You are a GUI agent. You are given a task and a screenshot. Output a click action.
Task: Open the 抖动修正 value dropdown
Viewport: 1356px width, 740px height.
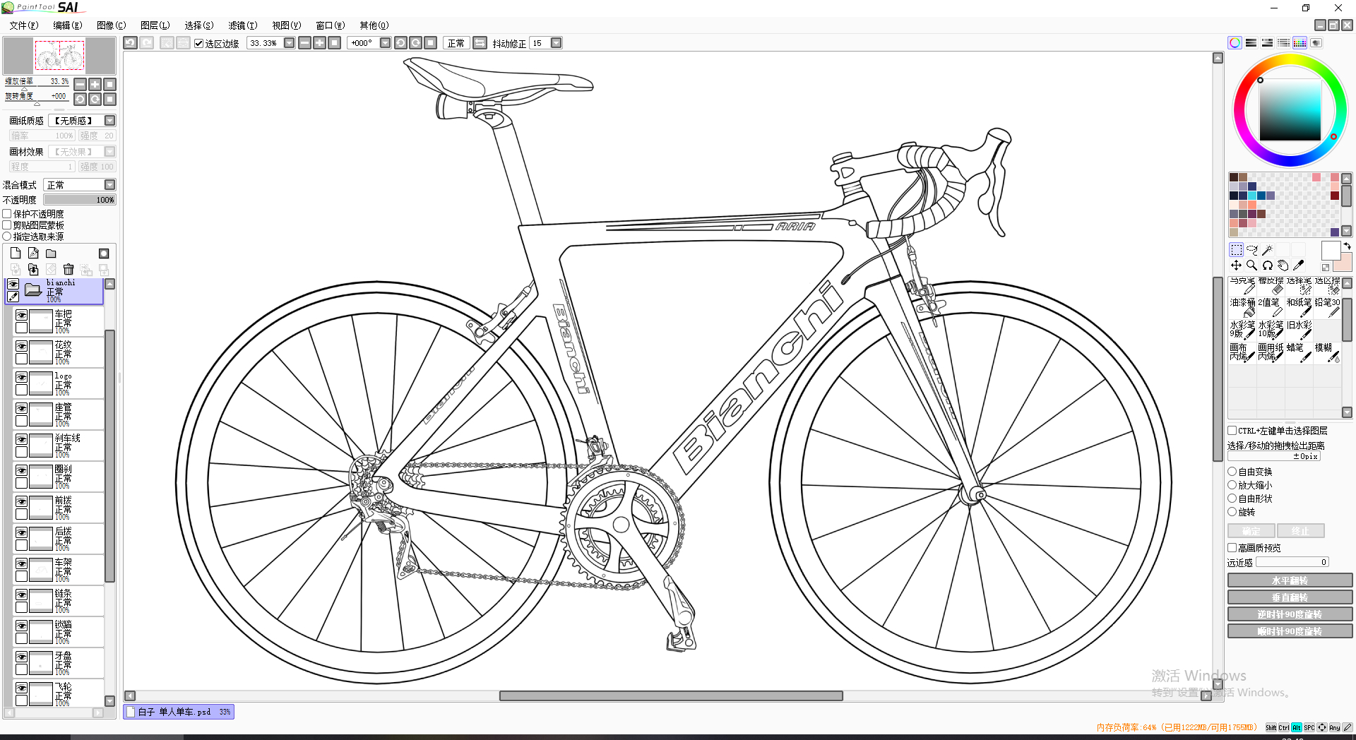[x=556, y=43]
